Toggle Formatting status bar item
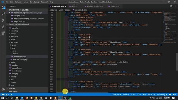 [x=162, y=94]
